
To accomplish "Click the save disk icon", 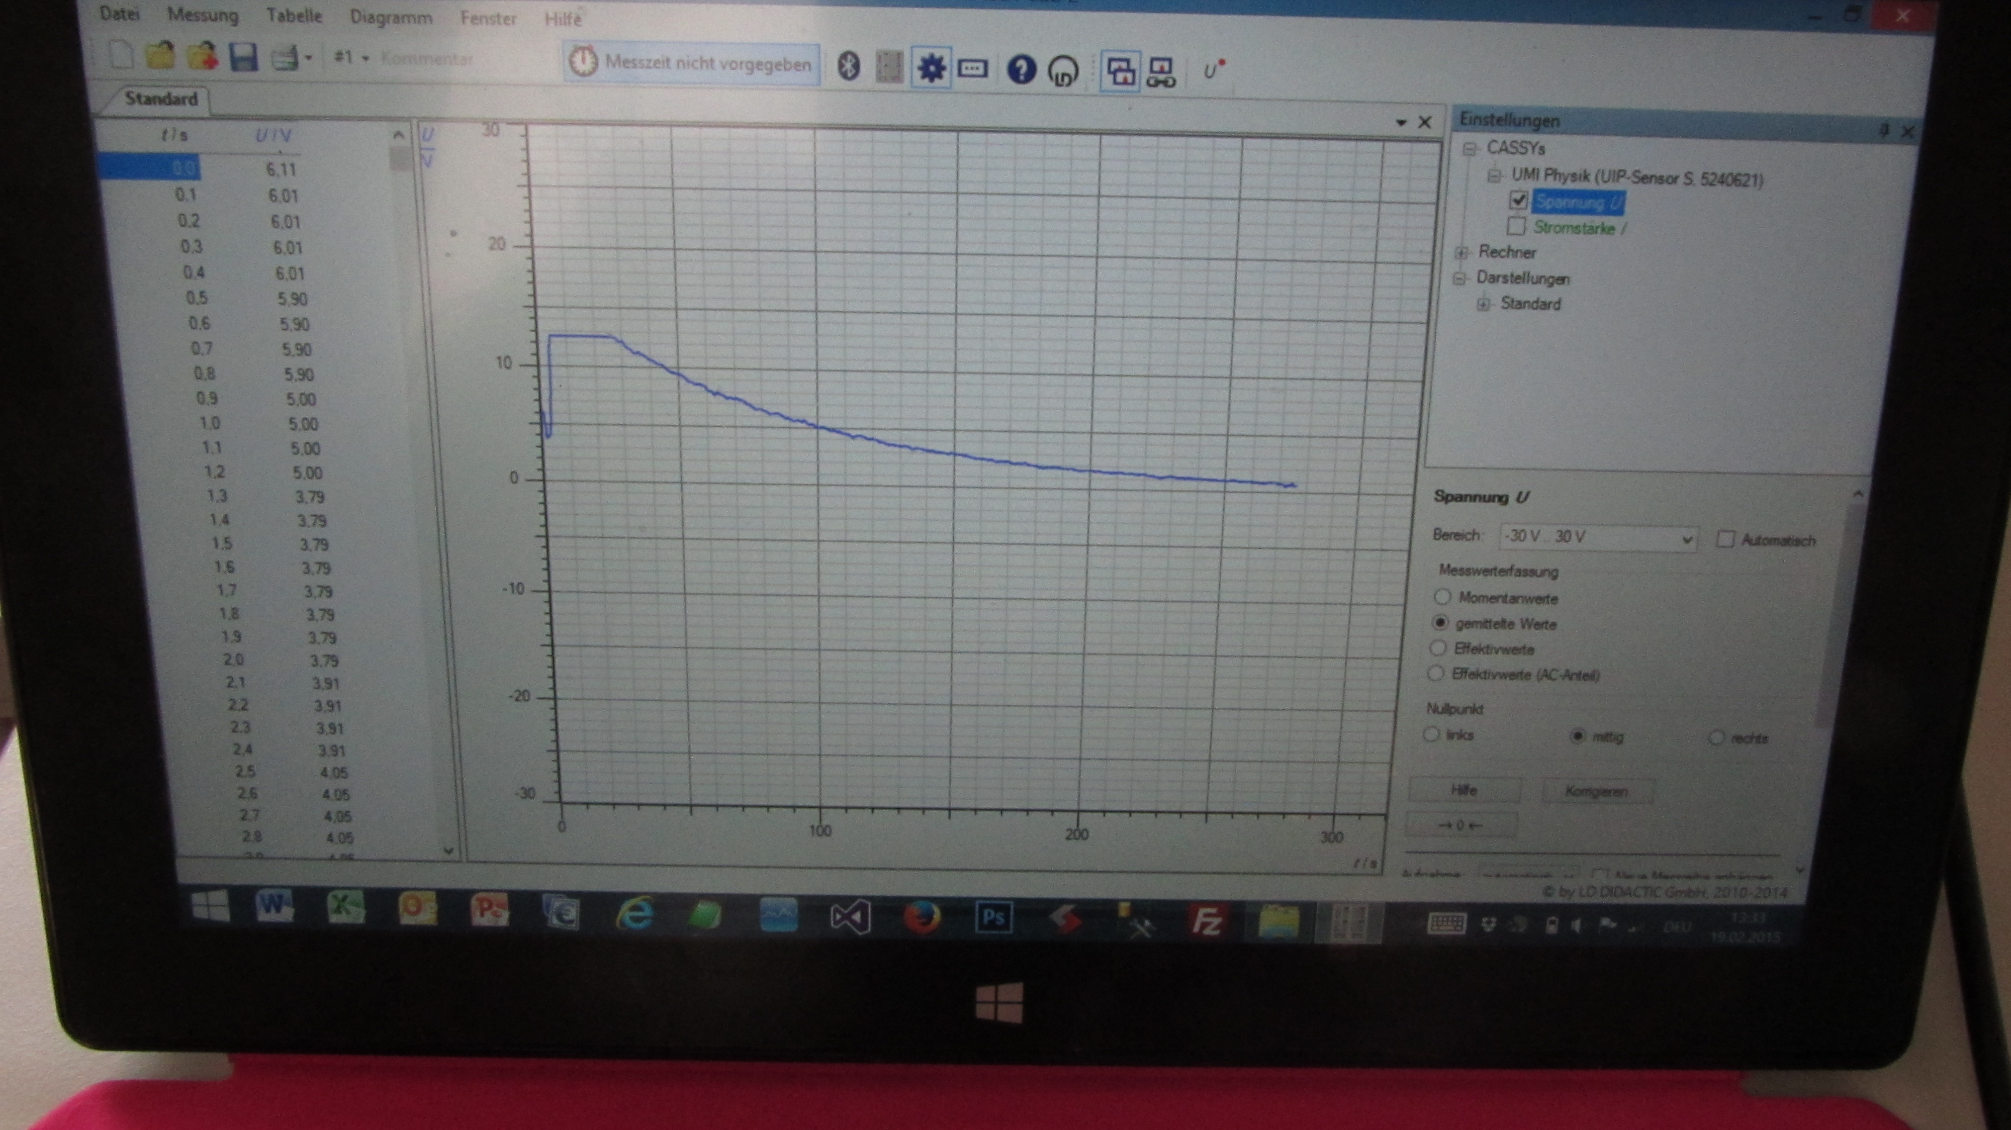I will pos(243,58).
